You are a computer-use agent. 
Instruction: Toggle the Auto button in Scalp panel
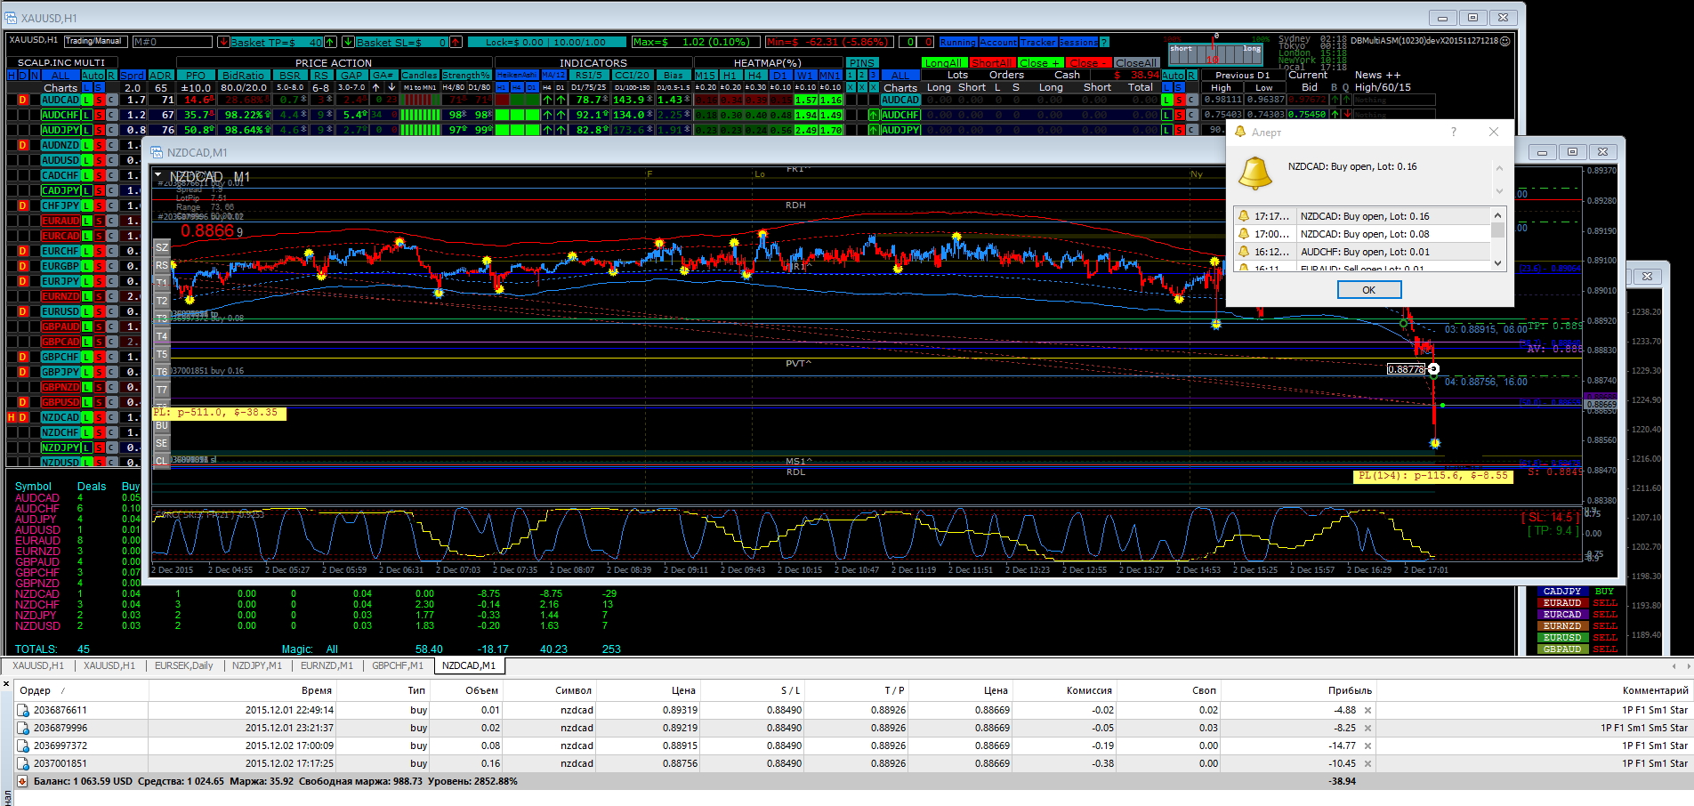coord(93,75)
